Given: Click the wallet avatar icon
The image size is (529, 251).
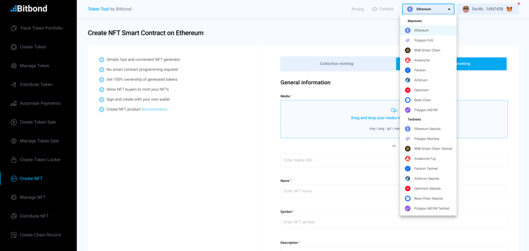Looking at the screenshot, I should pyautogui.click(x=466, y=9).
